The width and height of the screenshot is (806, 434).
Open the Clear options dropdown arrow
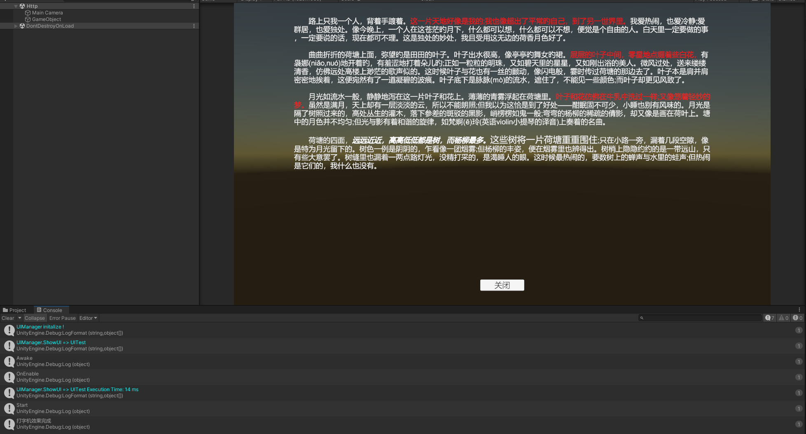20,318
